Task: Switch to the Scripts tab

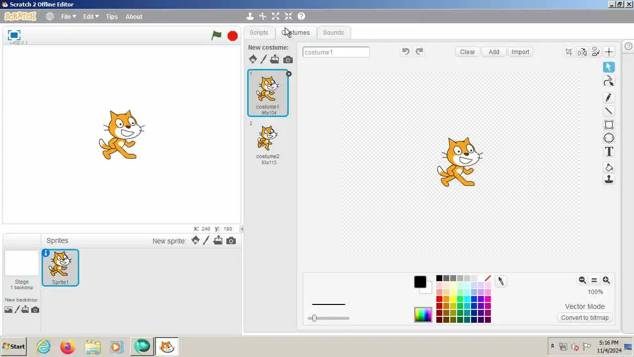Action: [259, 33]
